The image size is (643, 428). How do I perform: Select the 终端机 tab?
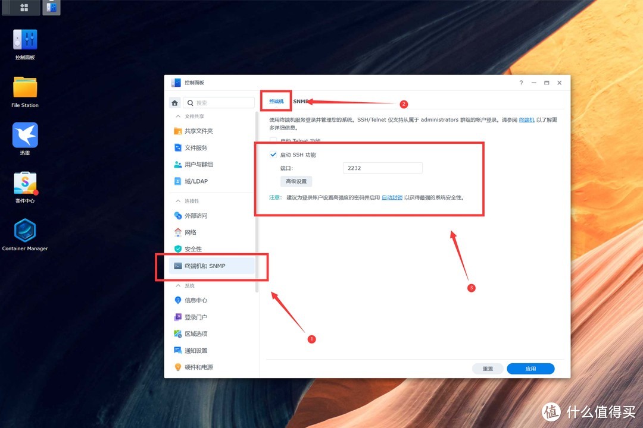[276, 101]
